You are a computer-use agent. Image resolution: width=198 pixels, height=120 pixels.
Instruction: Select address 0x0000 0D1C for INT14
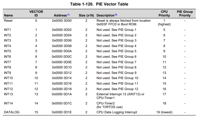point(62,103)
